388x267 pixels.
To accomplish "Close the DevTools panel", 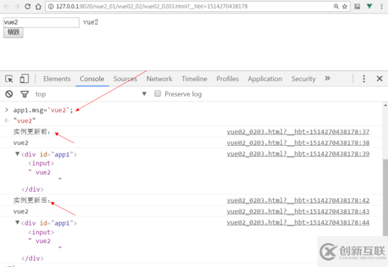I will [380, 79].
